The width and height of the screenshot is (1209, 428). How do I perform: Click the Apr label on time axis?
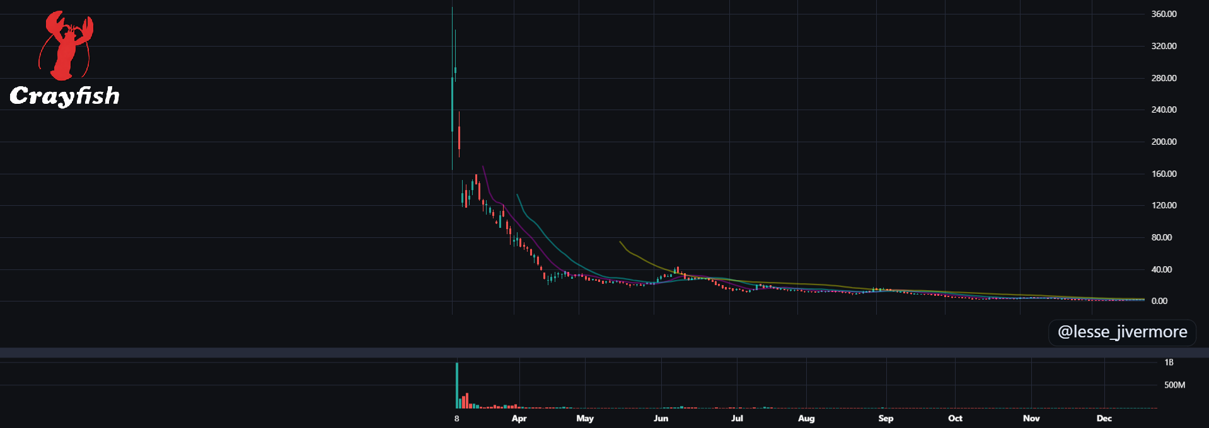(519, 419)
